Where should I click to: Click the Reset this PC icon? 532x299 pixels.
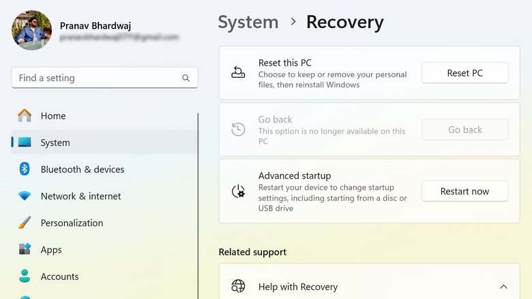(238, 73)
